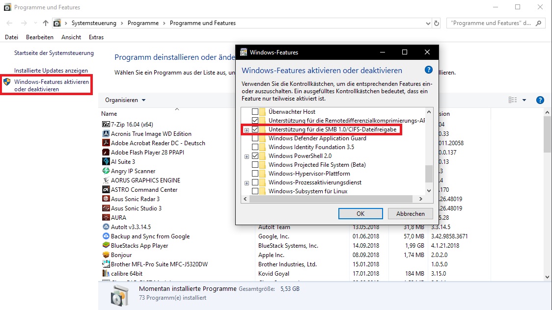Click the Abbrechen button
The width and height of the screenshot is (552, 310).
[411, 213]
